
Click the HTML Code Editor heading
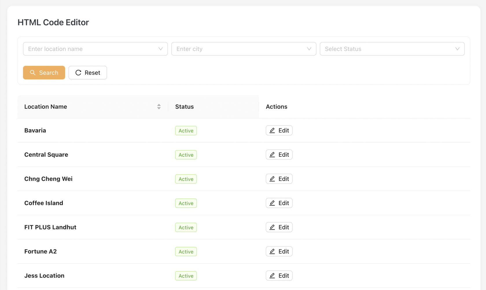tap(53, 22)
